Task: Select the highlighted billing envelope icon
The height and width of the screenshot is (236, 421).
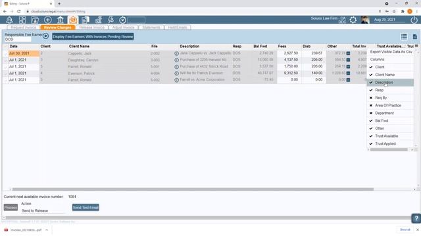Action: coord(73,20)
